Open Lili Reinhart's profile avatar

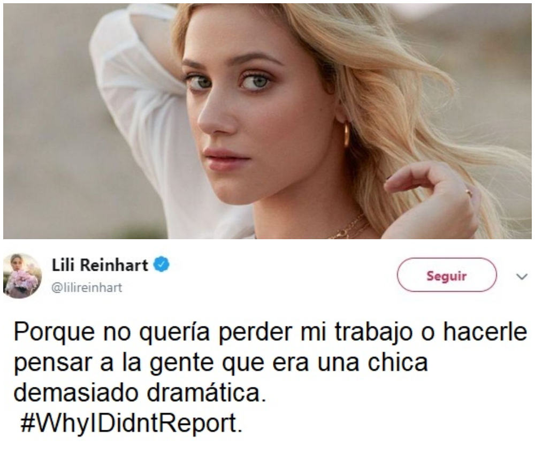22,276
